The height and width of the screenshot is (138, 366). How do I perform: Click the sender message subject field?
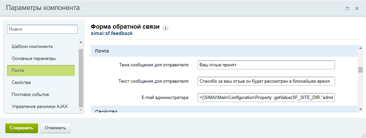(266, 65)
